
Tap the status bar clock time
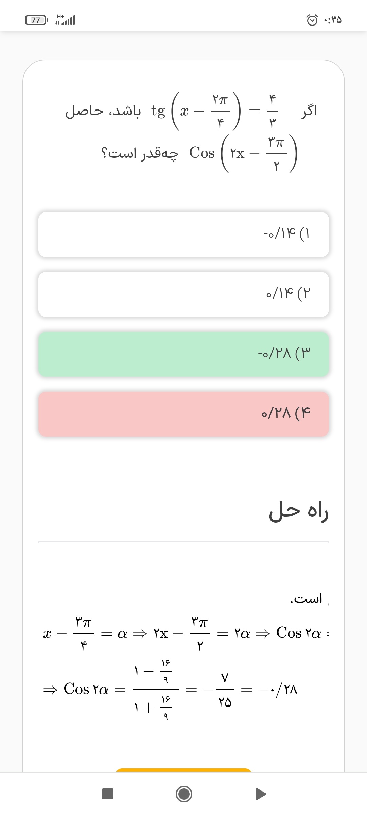(x=333, y=20)
